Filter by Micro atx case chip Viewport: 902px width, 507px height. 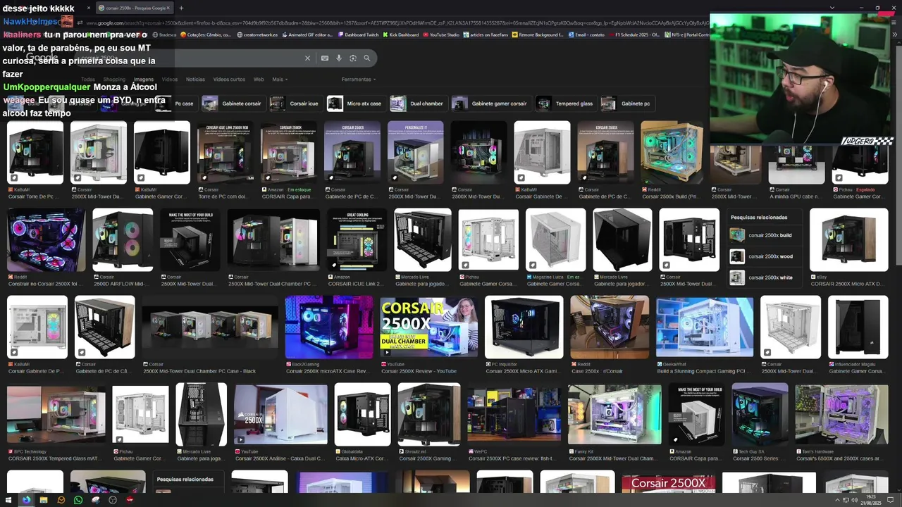click(355, 104)
